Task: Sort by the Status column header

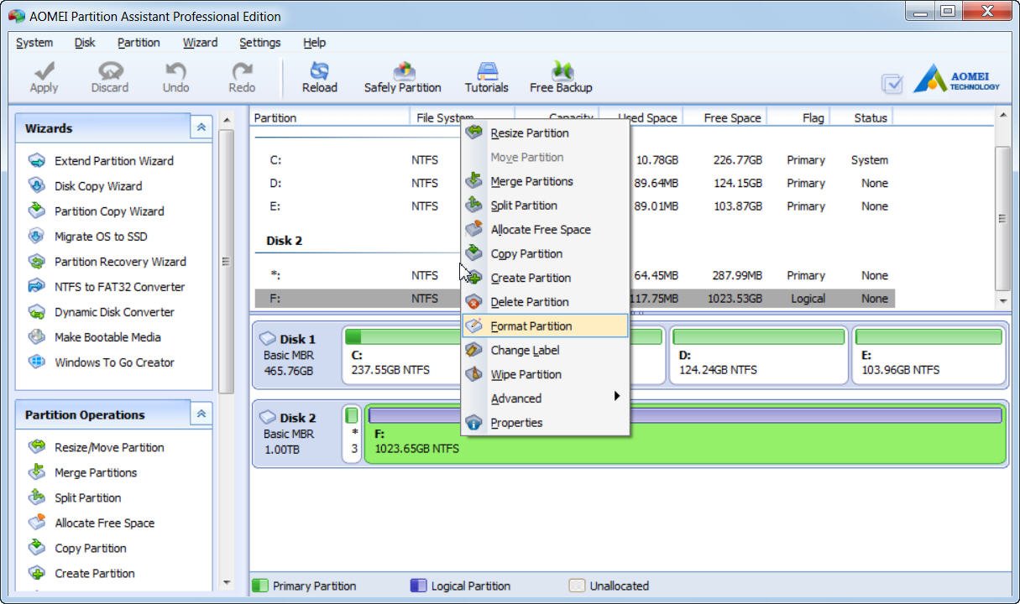Action: (860, 118)
